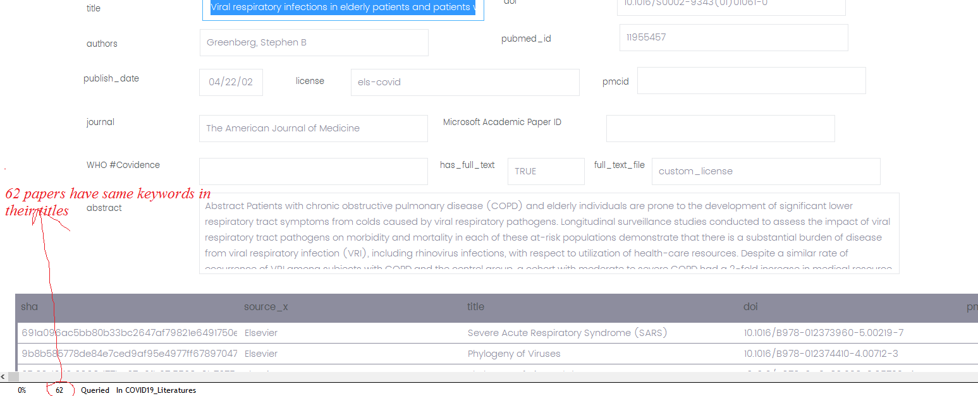
Task: Click inside the abstract text area
Action: [548, 233]
